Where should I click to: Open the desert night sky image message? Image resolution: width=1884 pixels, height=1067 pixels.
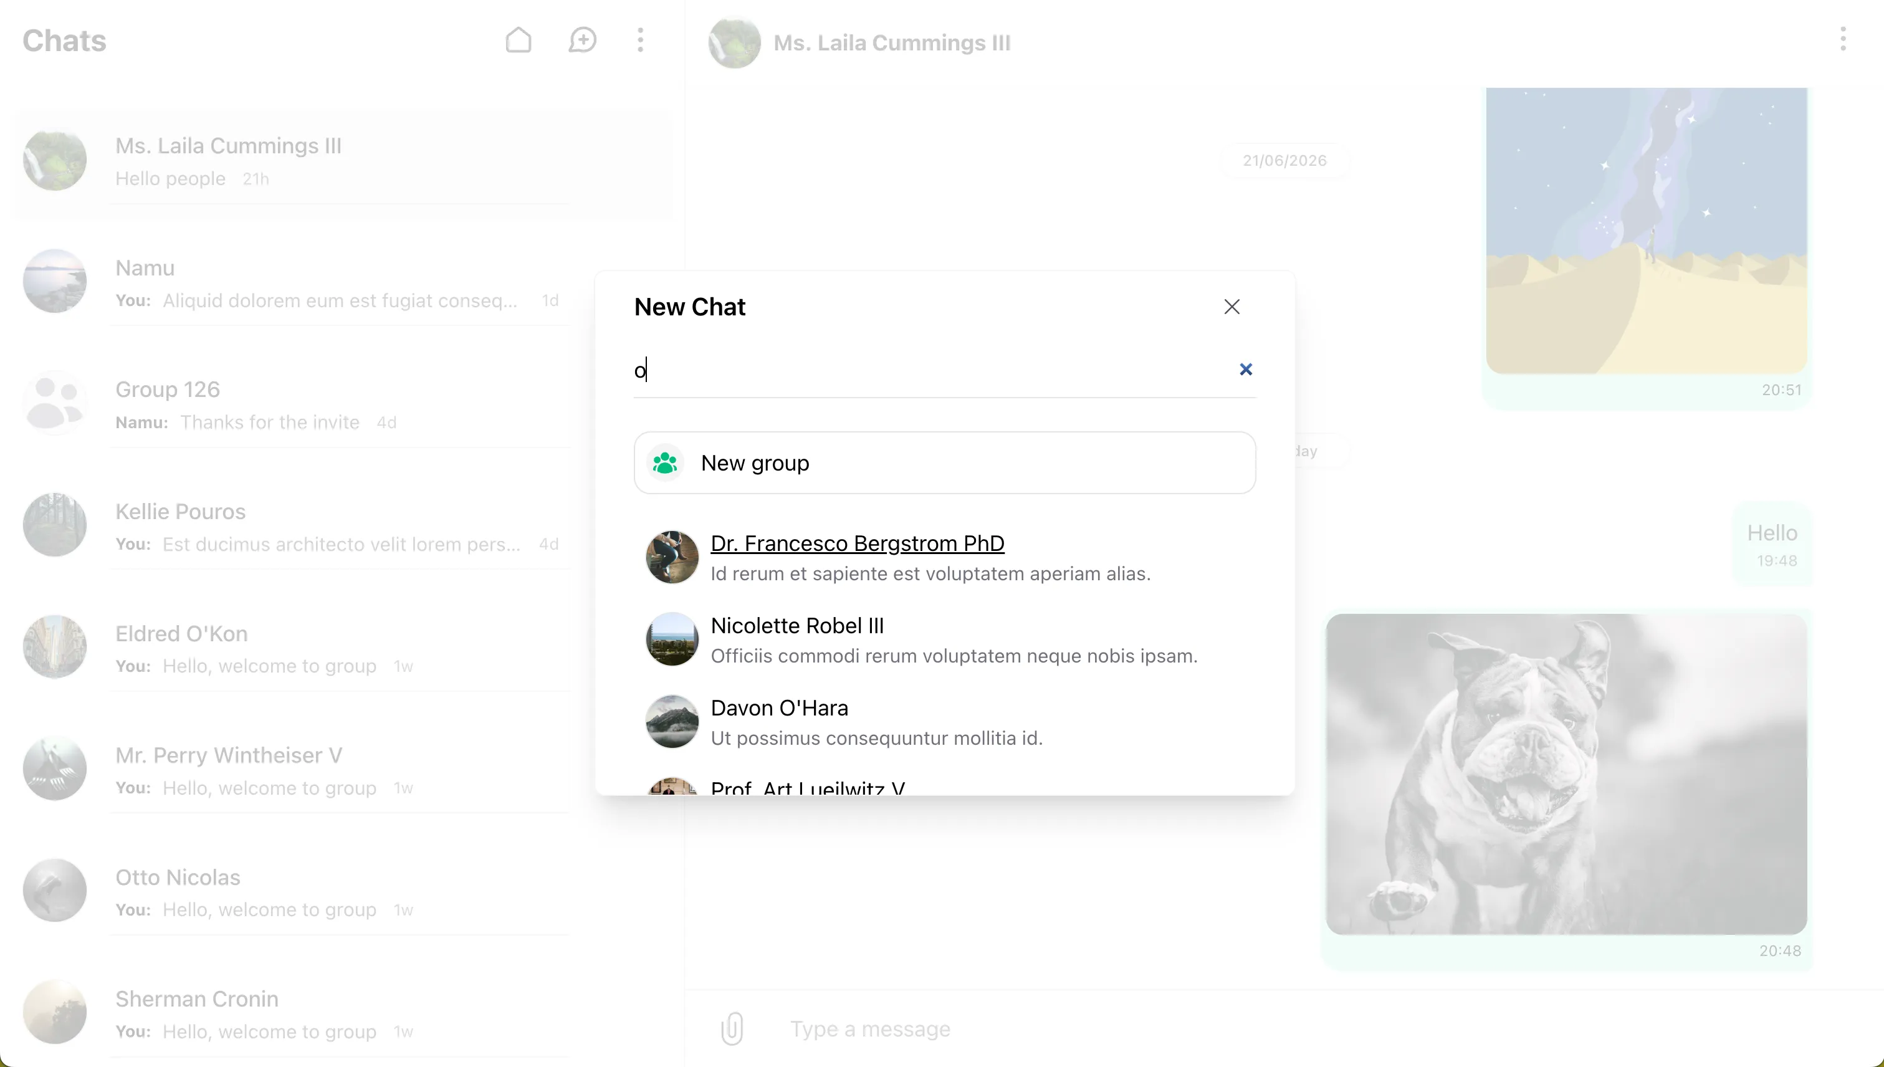[1646, 231]
